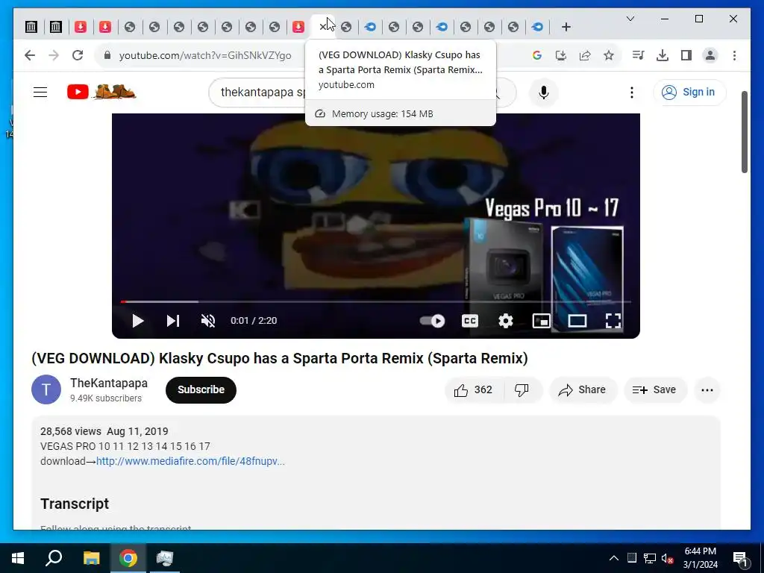Open YouTube guide hamburger menu
Screen dimensions: 764x573
pos(40,92)
